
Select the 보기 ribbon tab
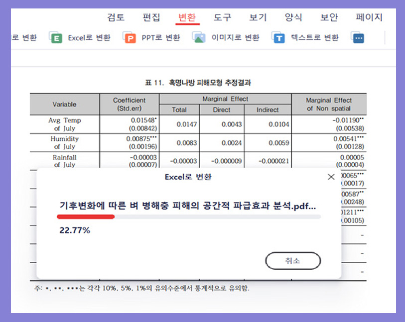[x=257, y=17]
